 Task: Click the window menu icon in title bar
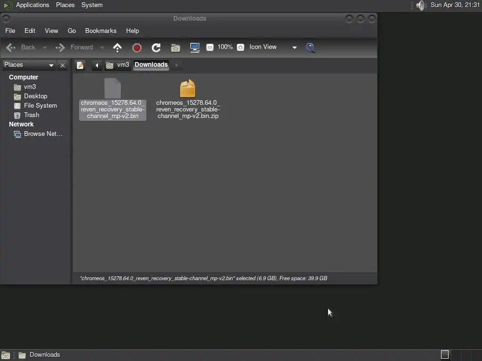click(x=6, y=19)
